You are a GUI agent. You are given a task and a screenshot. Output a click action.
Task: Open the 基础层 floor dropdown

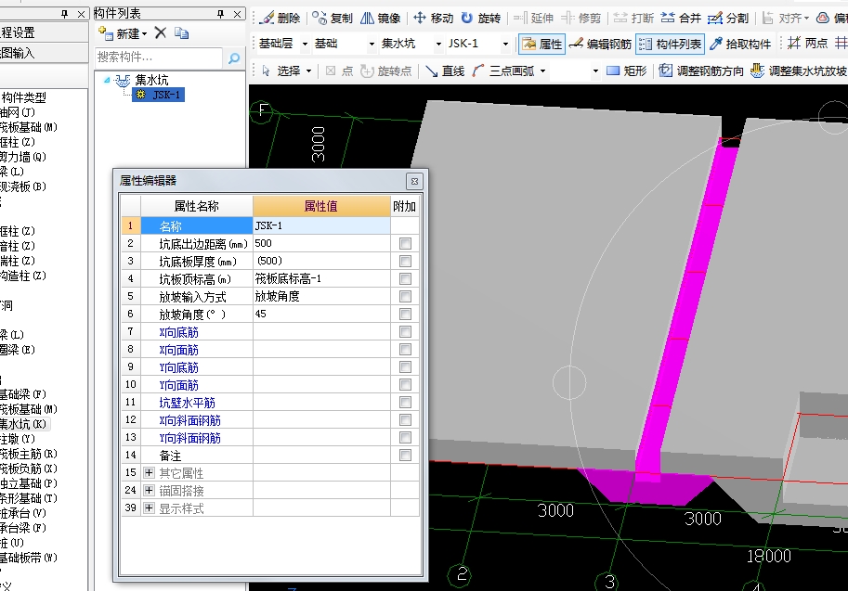pyautogui.click(x=305, y=44)
